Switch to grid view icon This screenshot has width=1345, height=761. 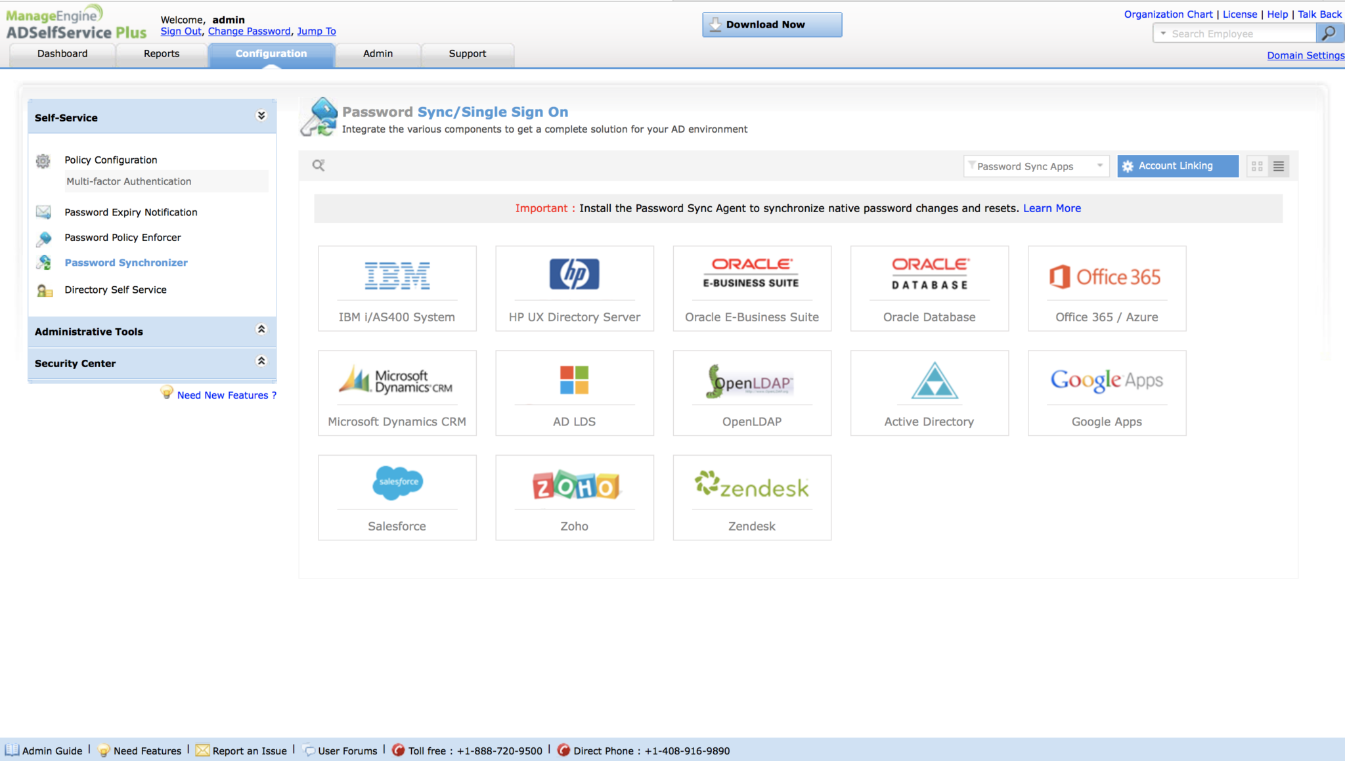pos(1257,166)
